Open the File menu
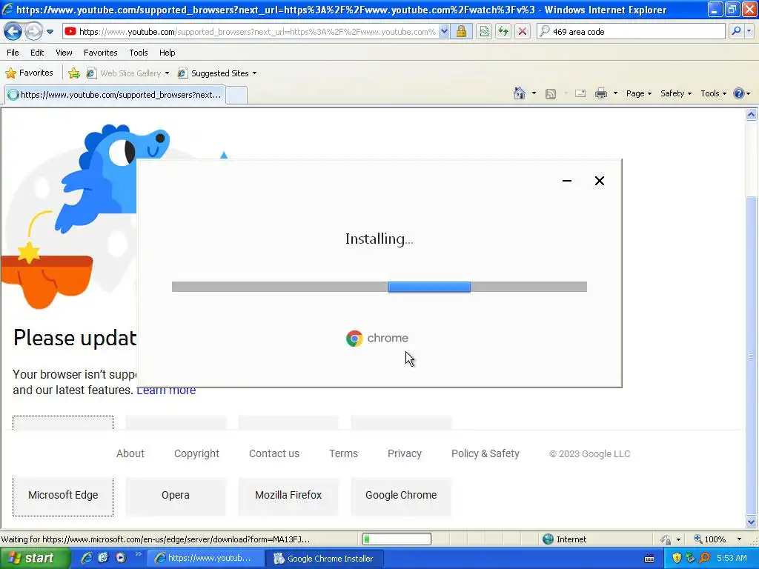Image resolution: width=759 pixels, height=569 pixels. [13, 53]
